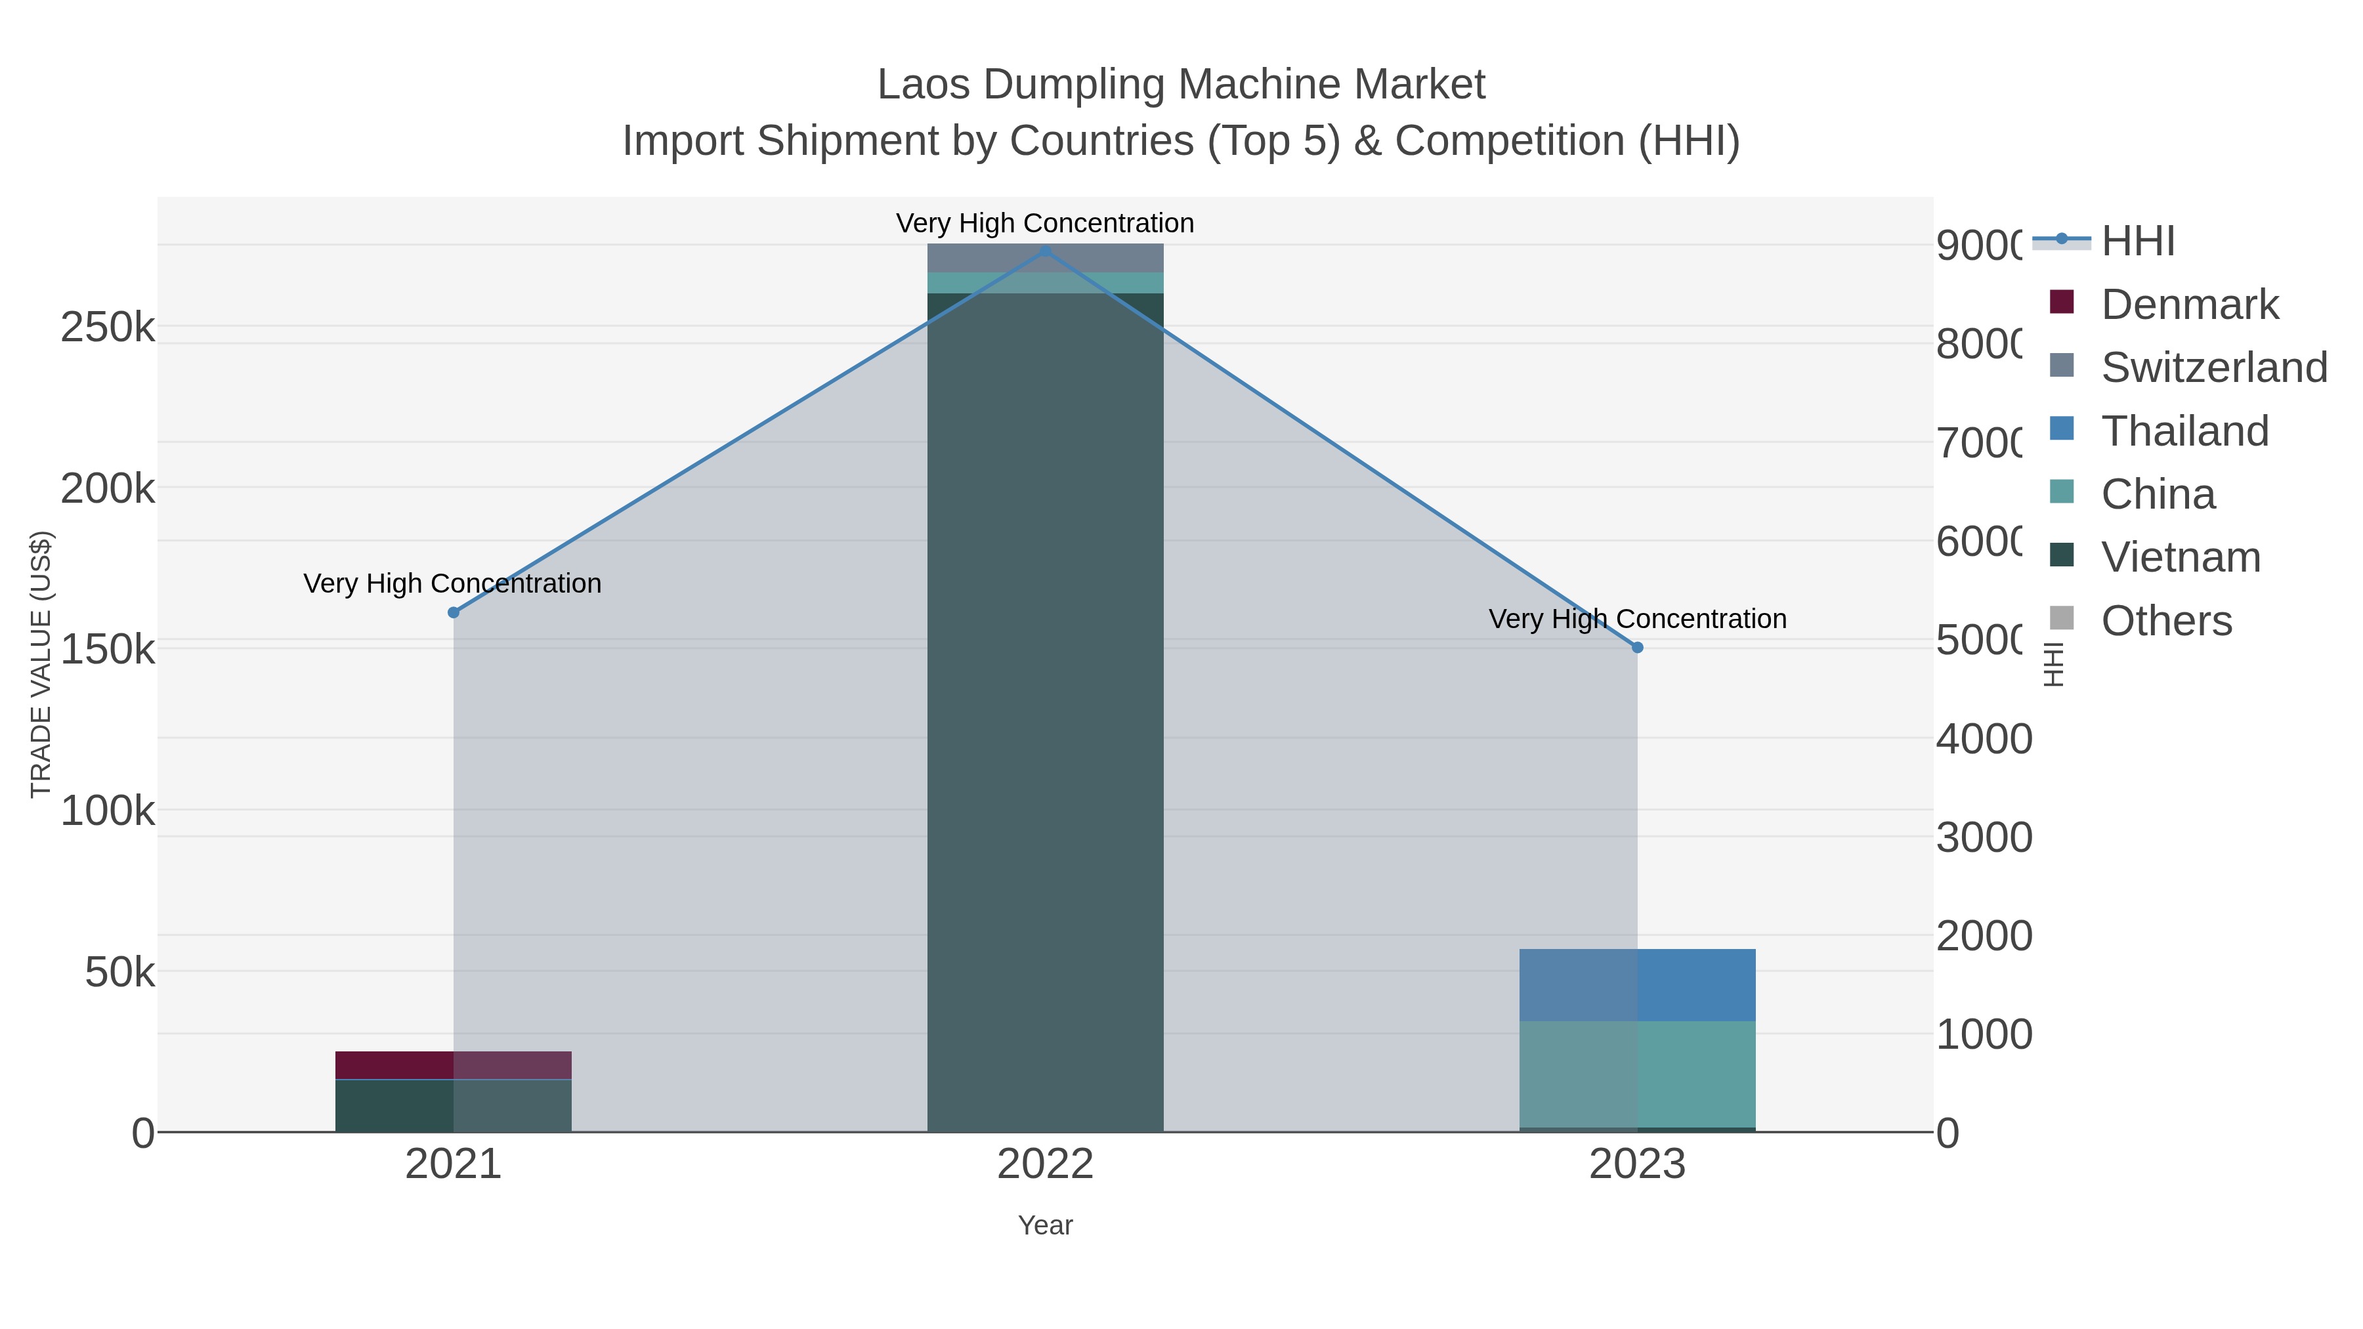The image size is (2363, 1329).
Task: Click the 2021 Denmark bar segment
Action: click(453, 1065)
